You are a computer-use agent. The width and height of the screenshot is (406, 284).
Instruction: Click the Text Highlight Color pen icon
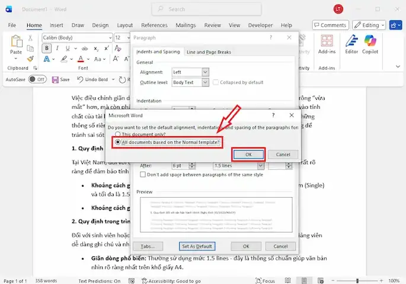[64, 59]
